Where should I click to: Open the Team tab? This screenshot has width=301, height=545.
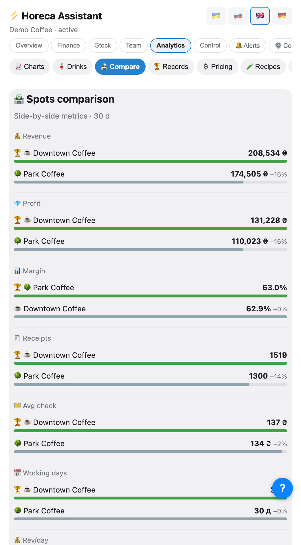coord(134,46)
